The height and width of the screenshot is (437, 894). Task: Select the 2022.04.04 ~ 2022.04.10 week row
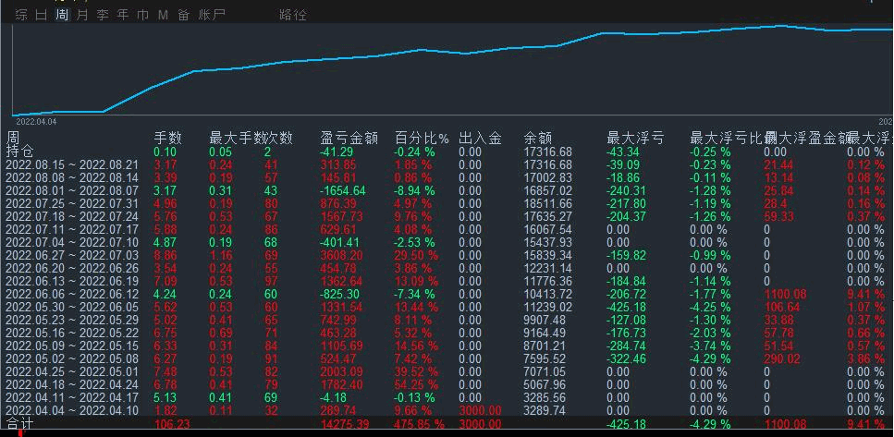tap(71, 410)
